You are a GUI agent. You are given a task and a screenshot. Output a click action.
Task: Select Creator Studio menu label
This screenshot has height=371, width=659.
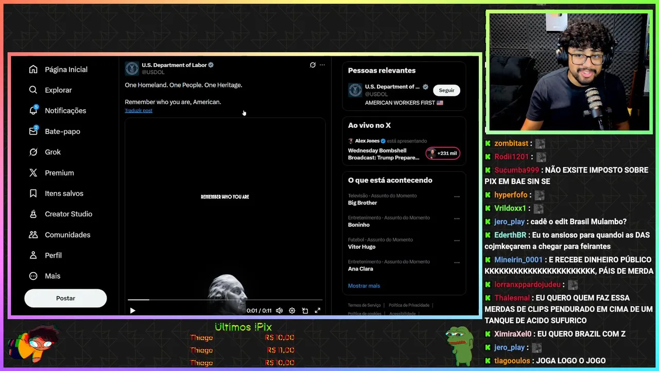[68, 214]
